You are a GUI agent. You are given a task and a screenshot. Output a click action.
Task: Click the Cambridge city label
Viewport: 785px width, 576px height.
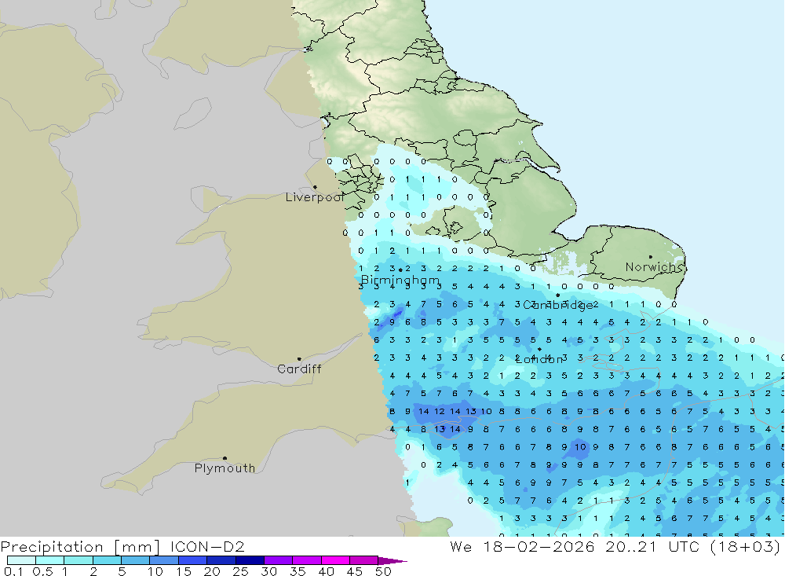(557, 305)
